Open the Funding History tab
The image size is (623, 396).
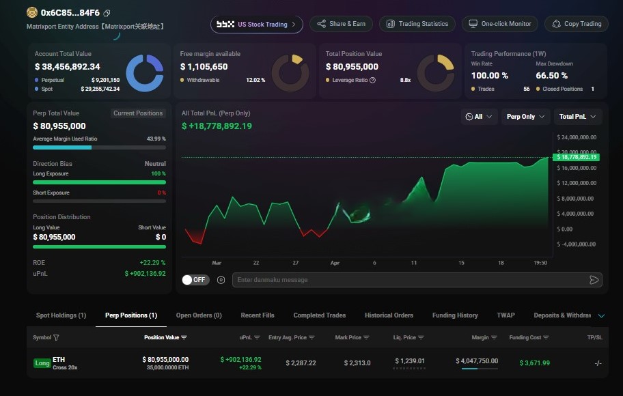(455, 315)
